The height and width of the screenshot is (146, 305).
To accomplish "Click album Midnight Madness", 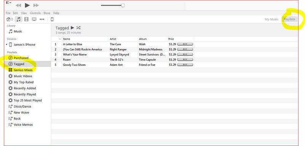I will coord(151,49).
